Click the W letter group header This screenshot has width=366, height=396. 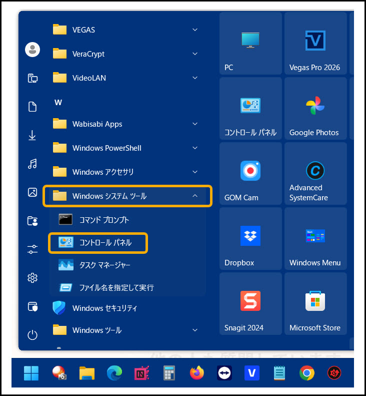58,102
